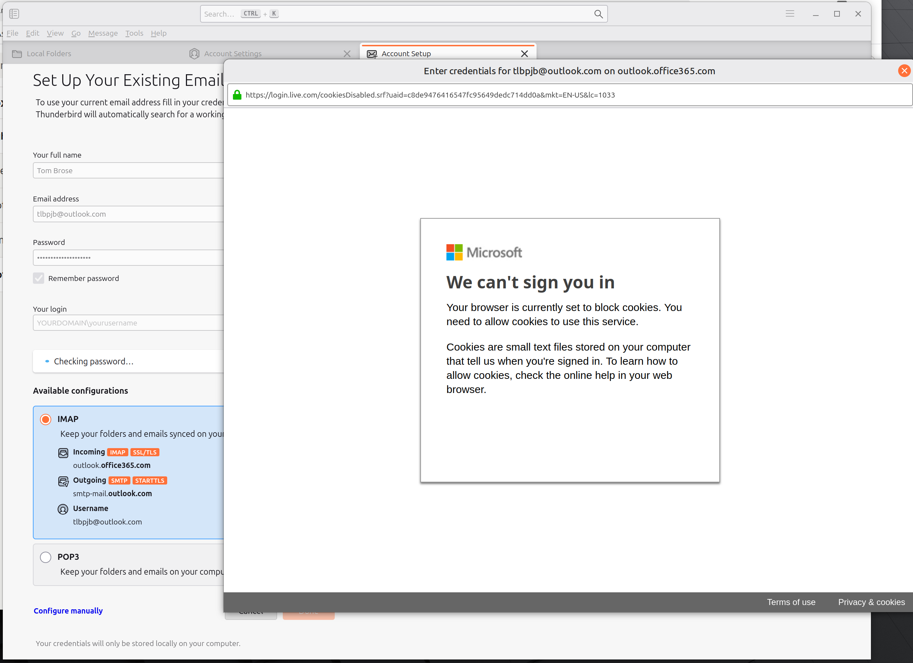This screenshot has width=913, height=663.
Task: Close the Account Settings tab
Action: tap(347, 53)
